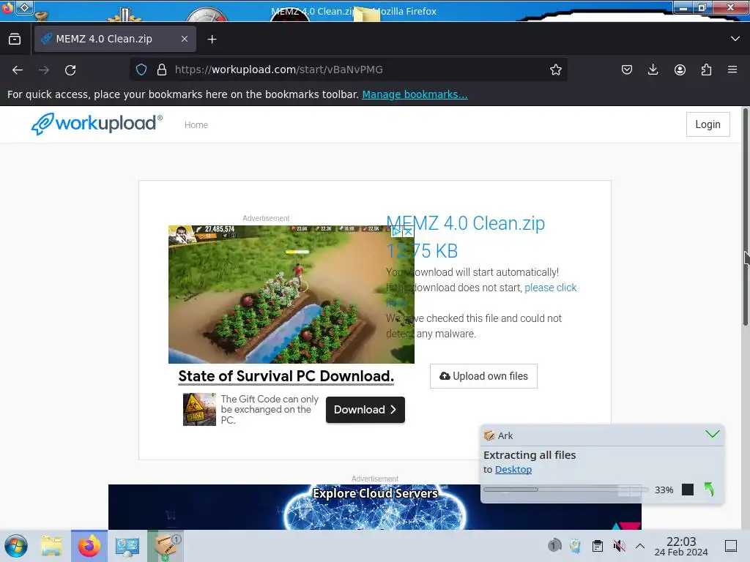Open Firefox account menu

click(x=680, y=70)
